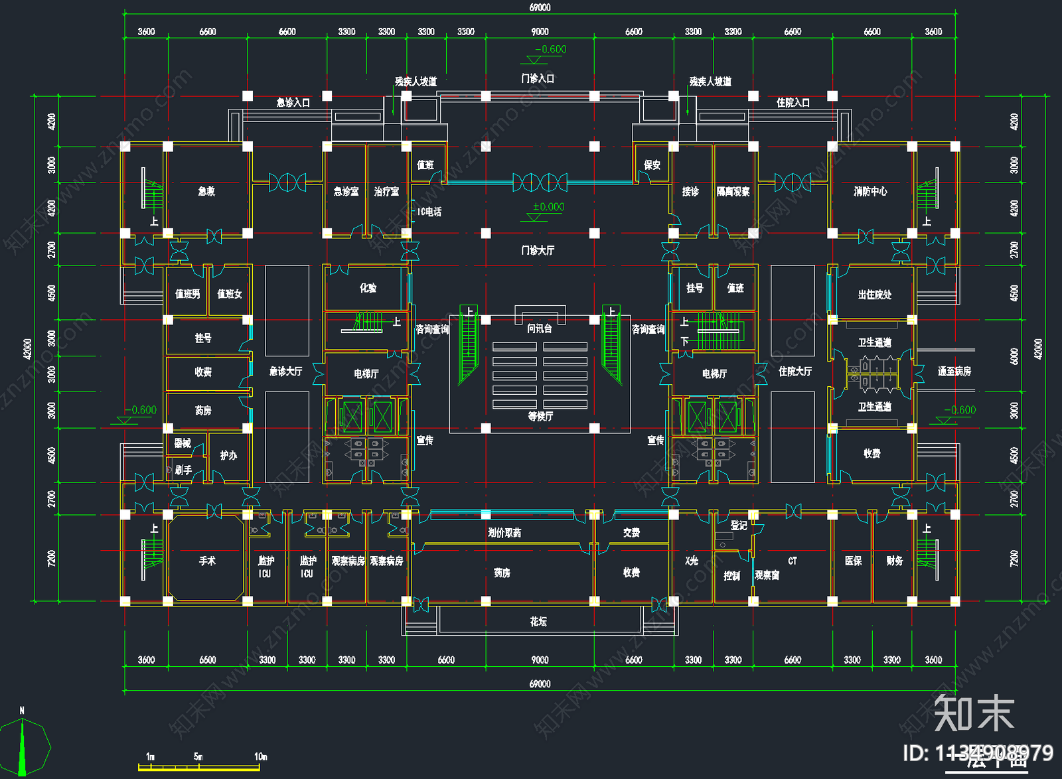Click the 观察窗 label
The height and width of the screenshot is (779, 1062).
click(x=767, y=575)
